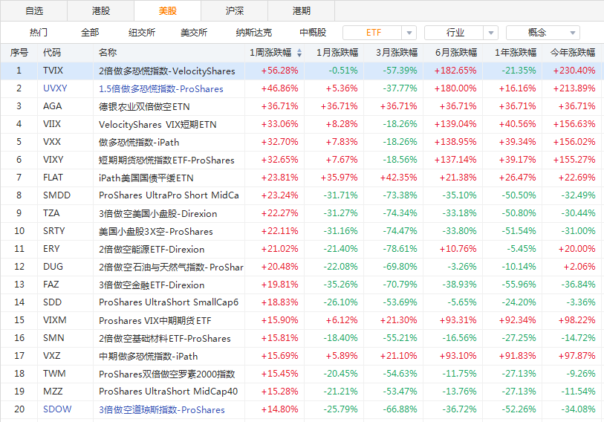
Task: Sort by 1年涨跌幅 column header
Action: [x=516, y=53]
